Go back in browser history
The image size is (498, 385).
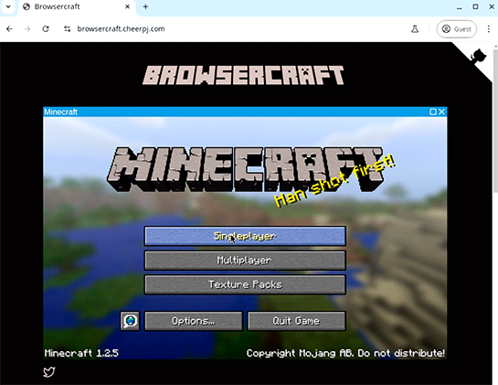pos(9,29)
